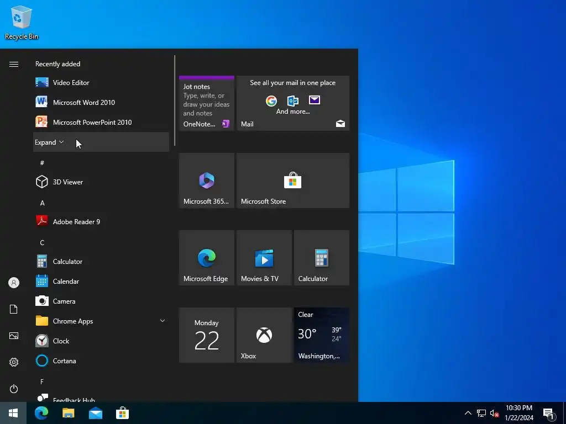The height and width of the screenshot is (424, 566).
Task: Click the # letter group header
Action: [42, 163]
